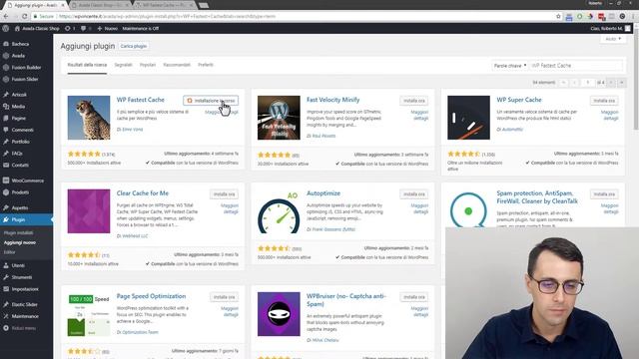Open Articoli sidebar menu
Image resolution: width=639 pixels, height=359 pixels.
19,95
